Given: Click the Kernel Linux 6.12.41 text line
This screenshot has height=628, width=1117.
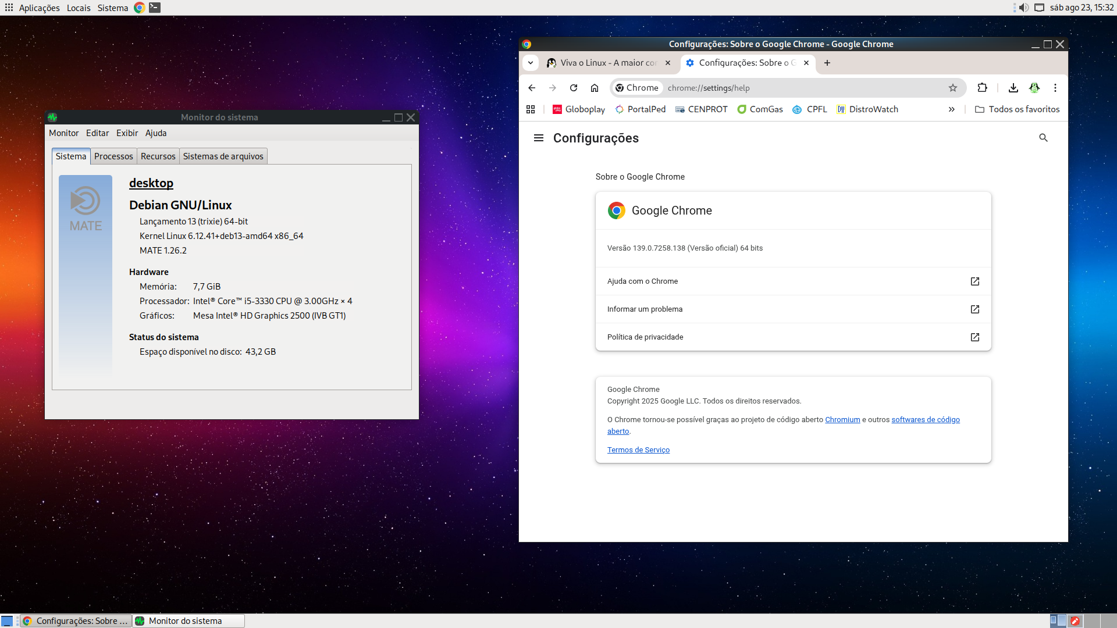Looking at the screenshot, I should (x=222, y=236).
